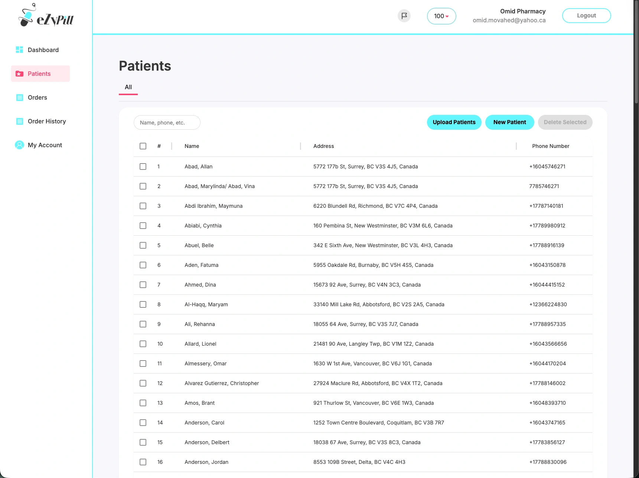Click the New Patient button
This screenshot has height=478, width=639.
click(509, 122)
